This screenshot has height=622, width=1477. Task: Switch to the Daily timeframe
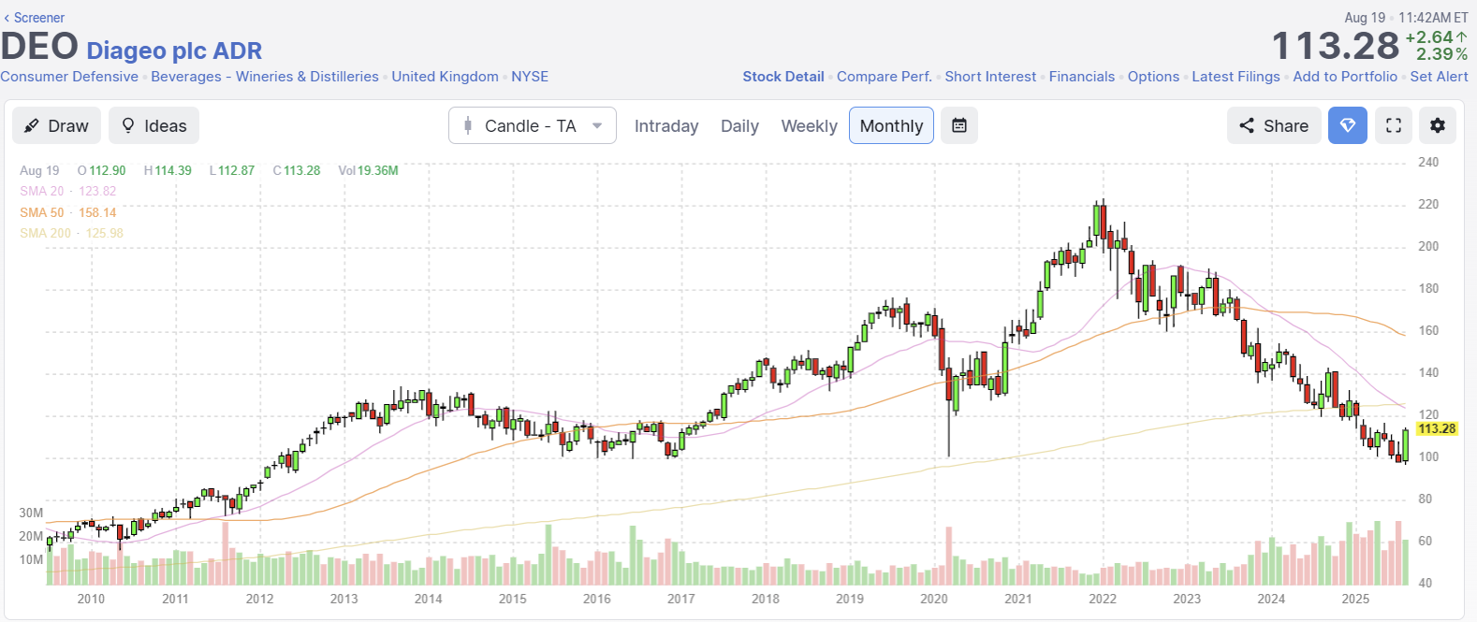tap(739, 126)
